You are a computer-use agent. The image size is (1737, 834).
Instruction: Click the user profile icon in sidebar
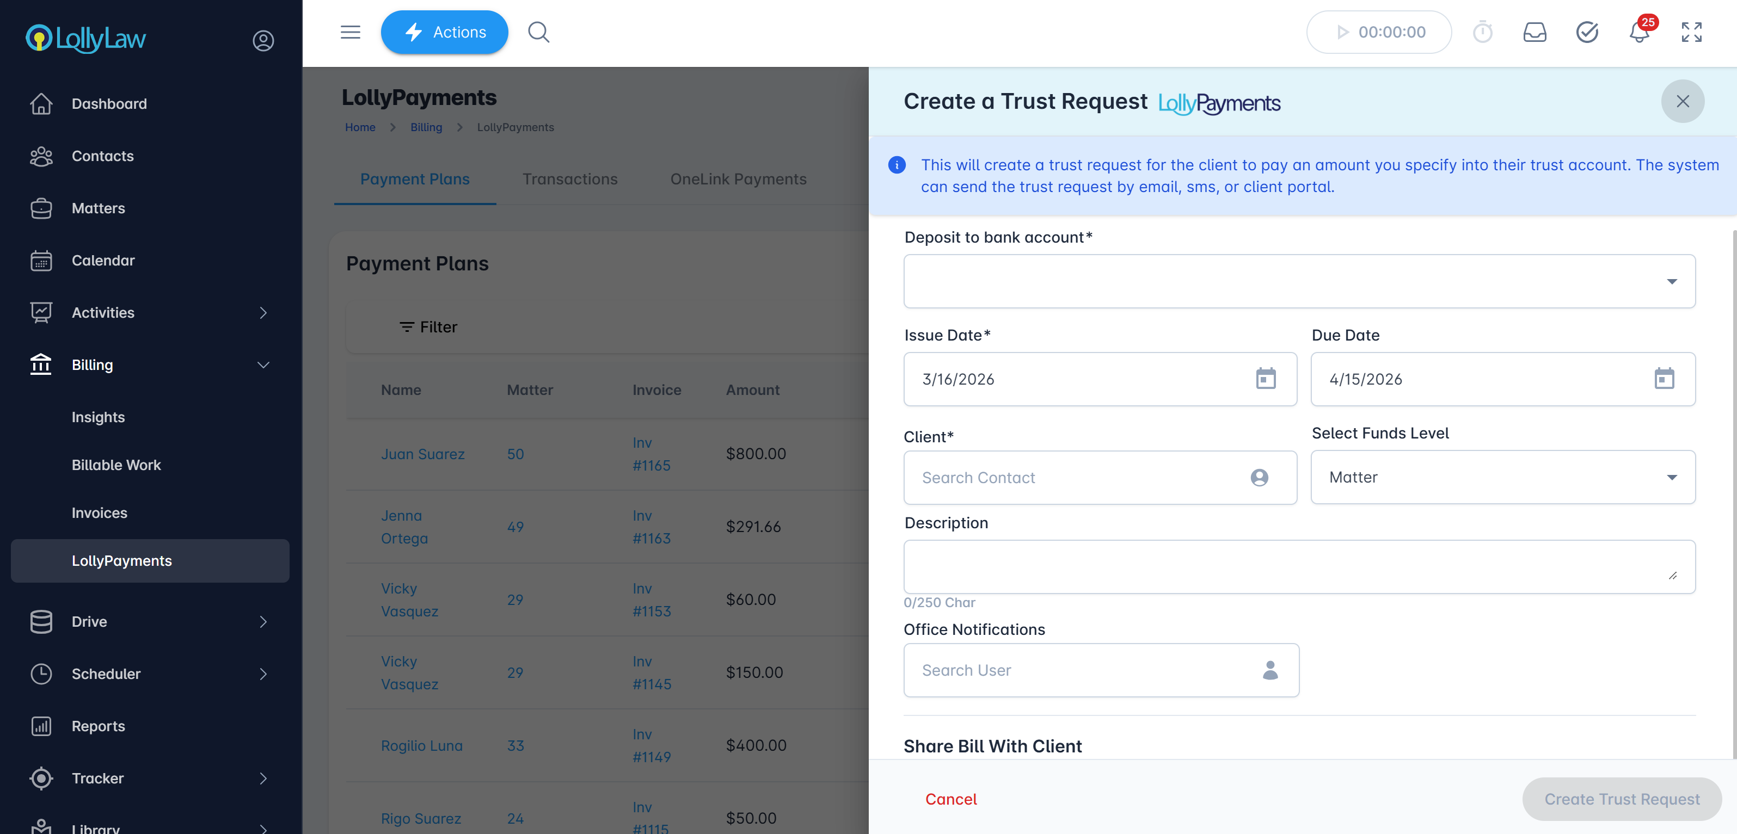pos(263,40)
